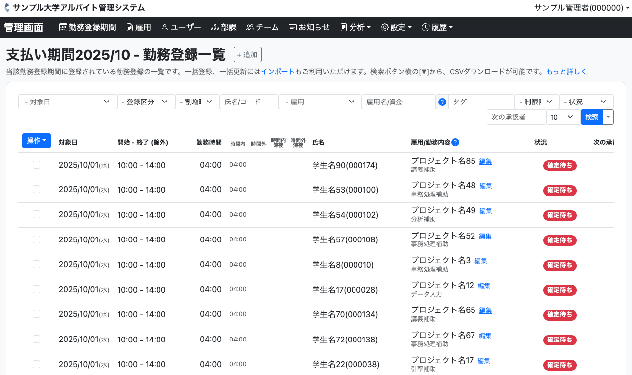The height and width of the screenshot is (375, 632).
Task: Click the news icon beside お知らせ
Action: [x=293, y=28]
